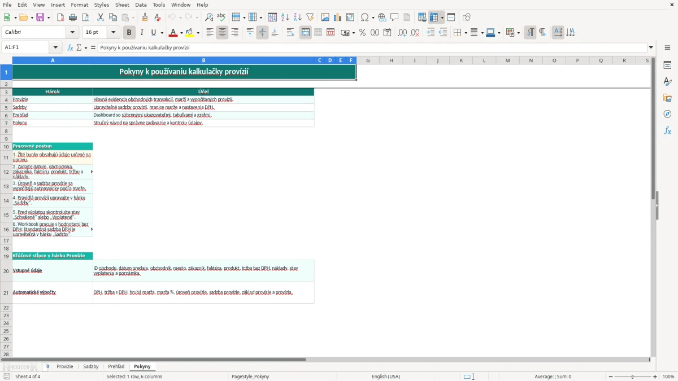
Task: Toggle Freeze Rows and Columns
Action: pos(434,17)
